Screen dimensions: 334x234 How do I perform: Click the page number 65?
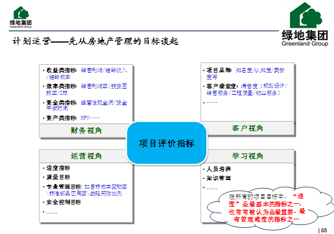point(324,231)
